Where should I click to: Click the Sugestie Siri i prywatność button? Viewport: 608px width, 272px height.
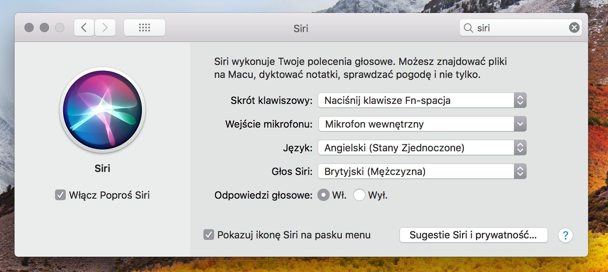pyautogui.click(x=473, y=235)
